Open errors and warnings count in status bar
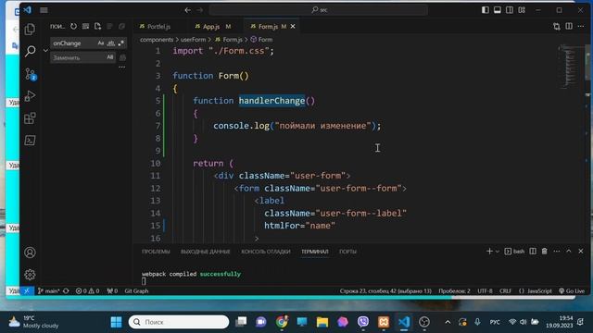This screenshot has width=593, height=333. pos(87,290)
